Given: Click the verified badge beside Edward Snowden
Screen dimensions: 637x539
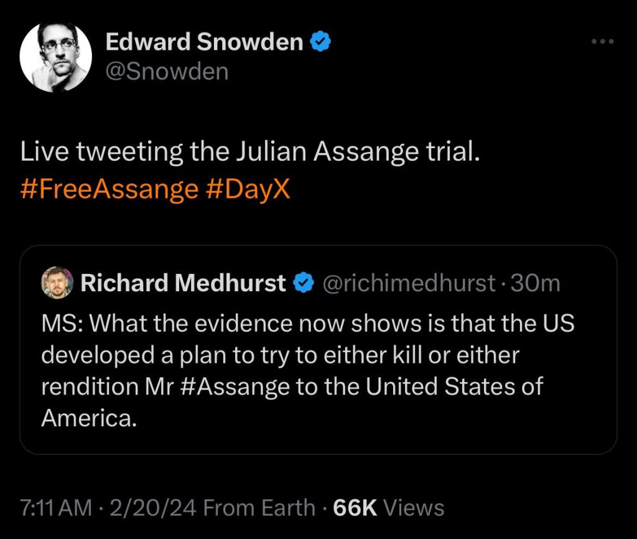Looking at the screenshot, I should [x=320, y=42].
